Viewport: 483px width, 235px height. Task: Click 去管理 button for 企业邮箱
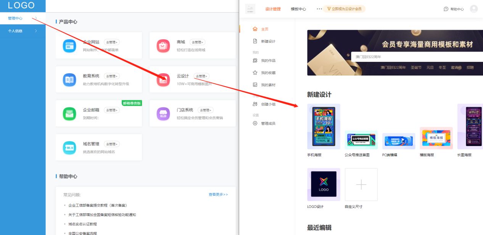point(111,110)
